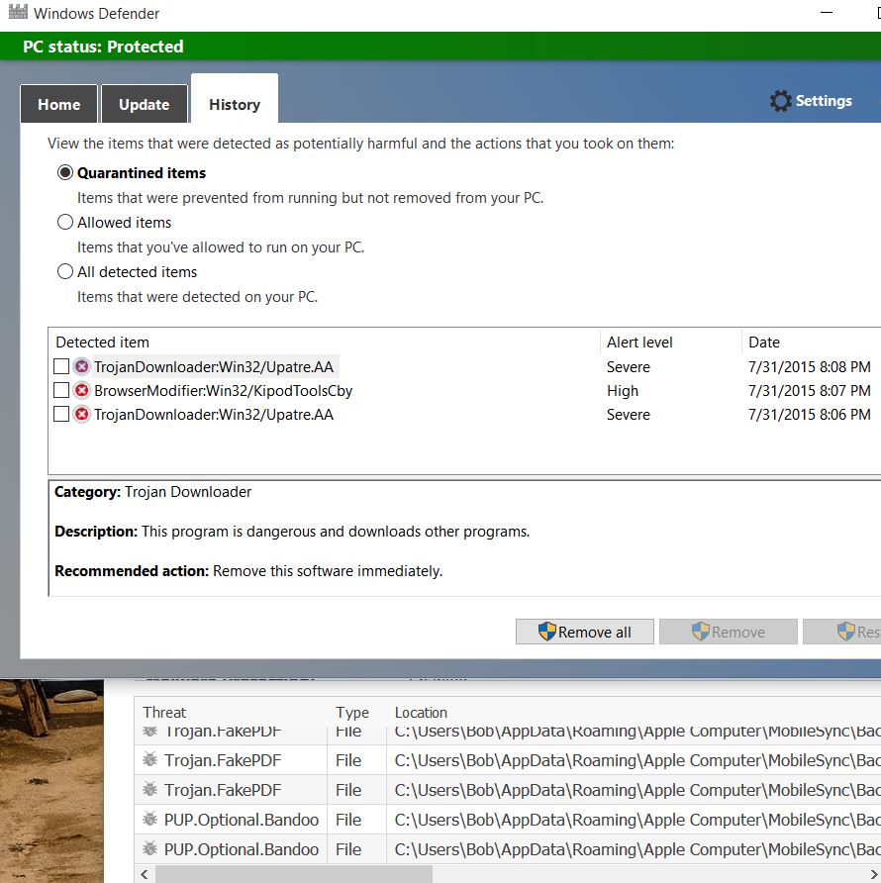
Task: Click the 'PC status: Protected' banner text
Action: pyautogui.click(x=103, y=47)
